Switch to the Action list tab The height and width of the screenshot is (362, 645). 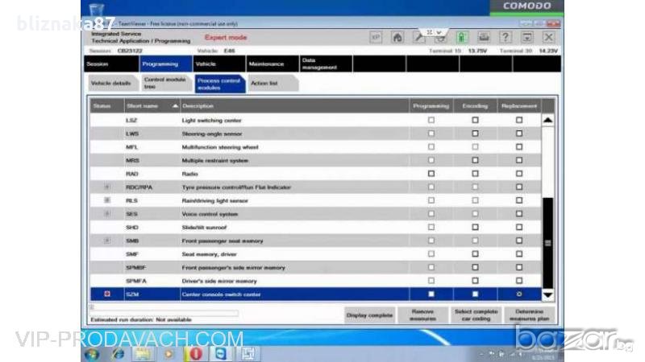tap(264, 84)
